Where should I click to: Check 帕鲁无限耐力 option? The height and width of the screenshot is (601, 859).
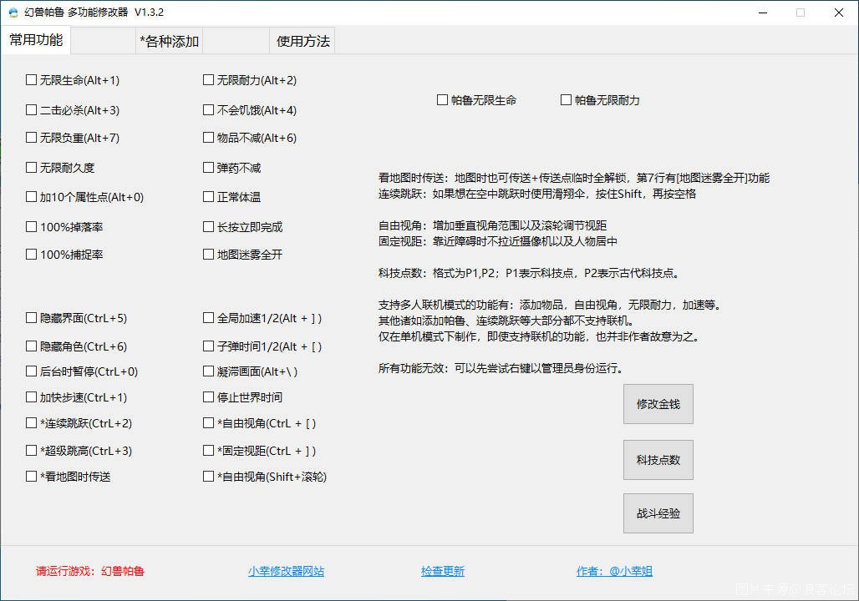(566, 100)
